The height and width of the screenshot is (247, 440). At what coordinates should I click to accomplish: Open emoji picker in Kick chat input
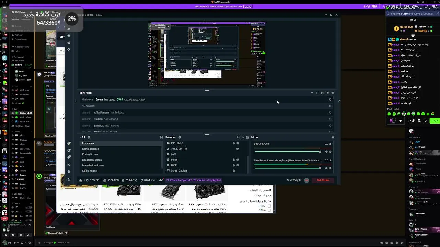400,121
